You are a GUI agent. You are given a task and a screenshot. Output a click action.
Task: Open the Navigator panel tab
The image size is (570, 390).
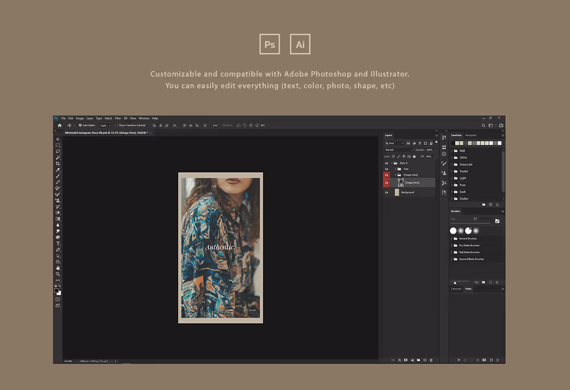click(x=471, y=135)
